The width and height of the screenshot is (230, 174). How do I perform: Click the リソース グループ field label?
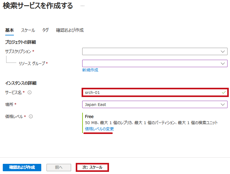[x=32, y=63]
